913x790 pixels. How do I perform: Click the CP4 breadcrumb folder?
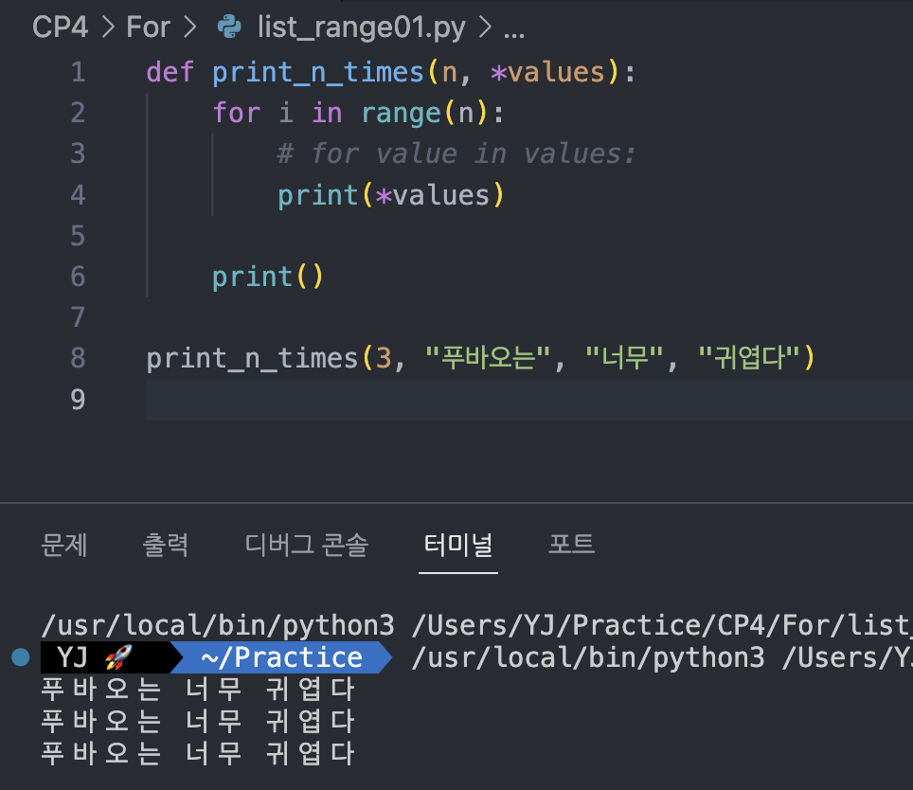click(x=60, y=27)
